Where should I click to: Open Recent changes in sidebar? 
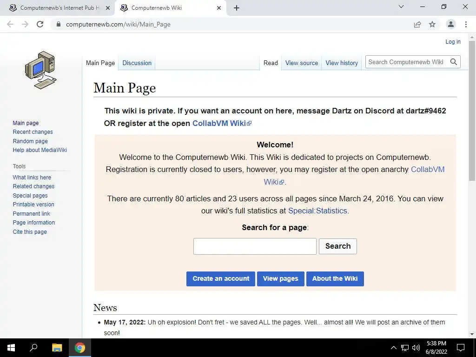[x=33, y=132]
